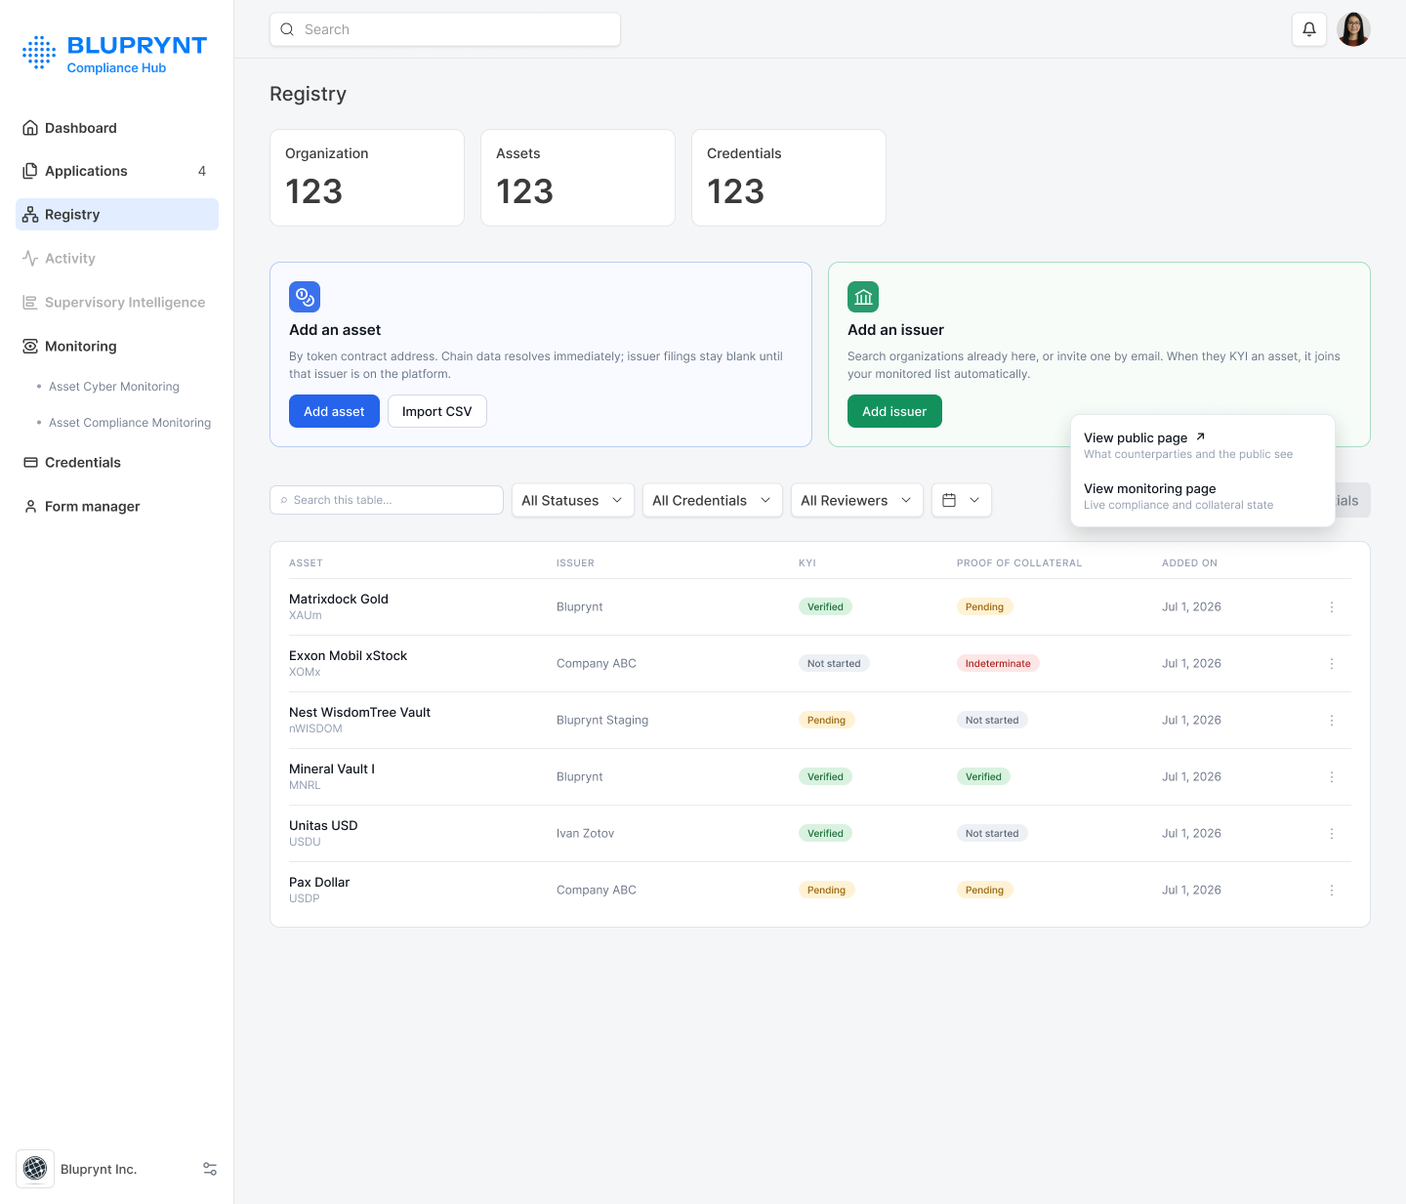Open Monitoring in sidebar
The height and width of the screenshot is (1204, 1406).
[x=117, y=347]
